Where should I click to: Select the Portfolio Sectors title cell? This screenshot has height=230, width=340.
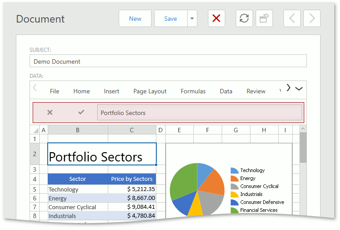point(102,154)
